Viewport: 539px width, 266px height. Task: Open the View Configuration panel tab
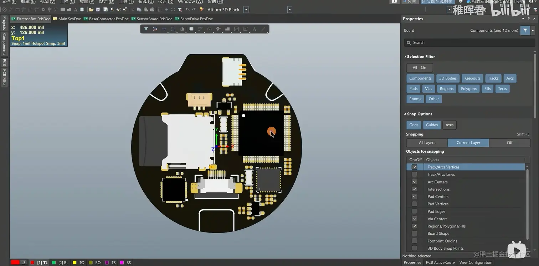[x=476, y=262]
